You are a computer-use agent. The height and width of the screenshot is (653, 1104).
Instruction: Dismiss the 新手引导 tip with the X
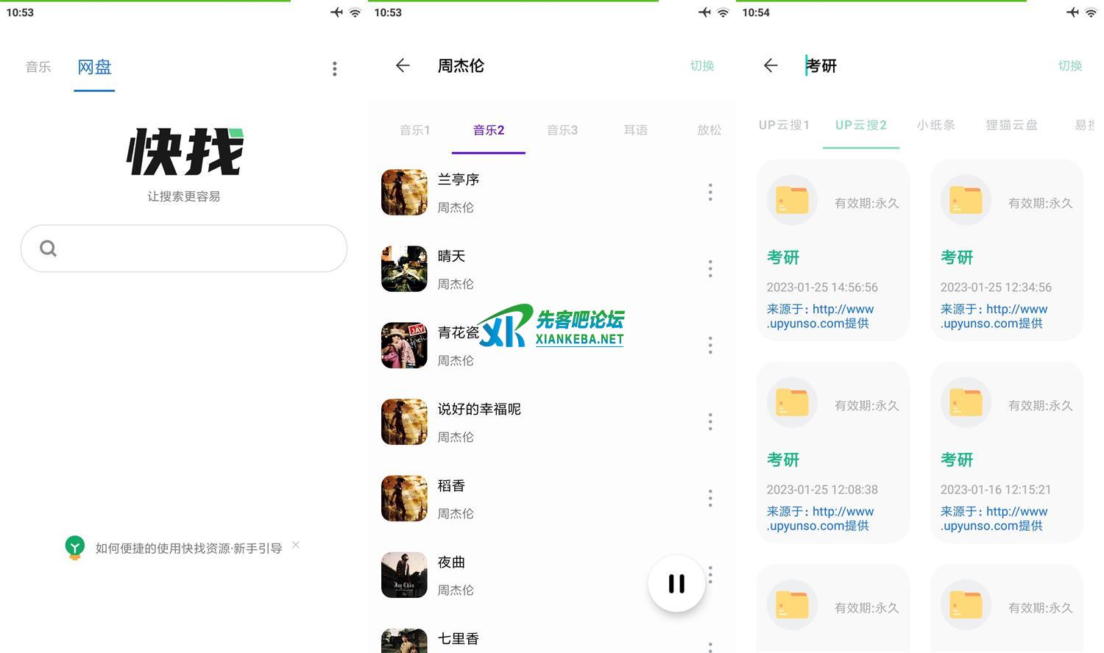(x=296, y=545)
